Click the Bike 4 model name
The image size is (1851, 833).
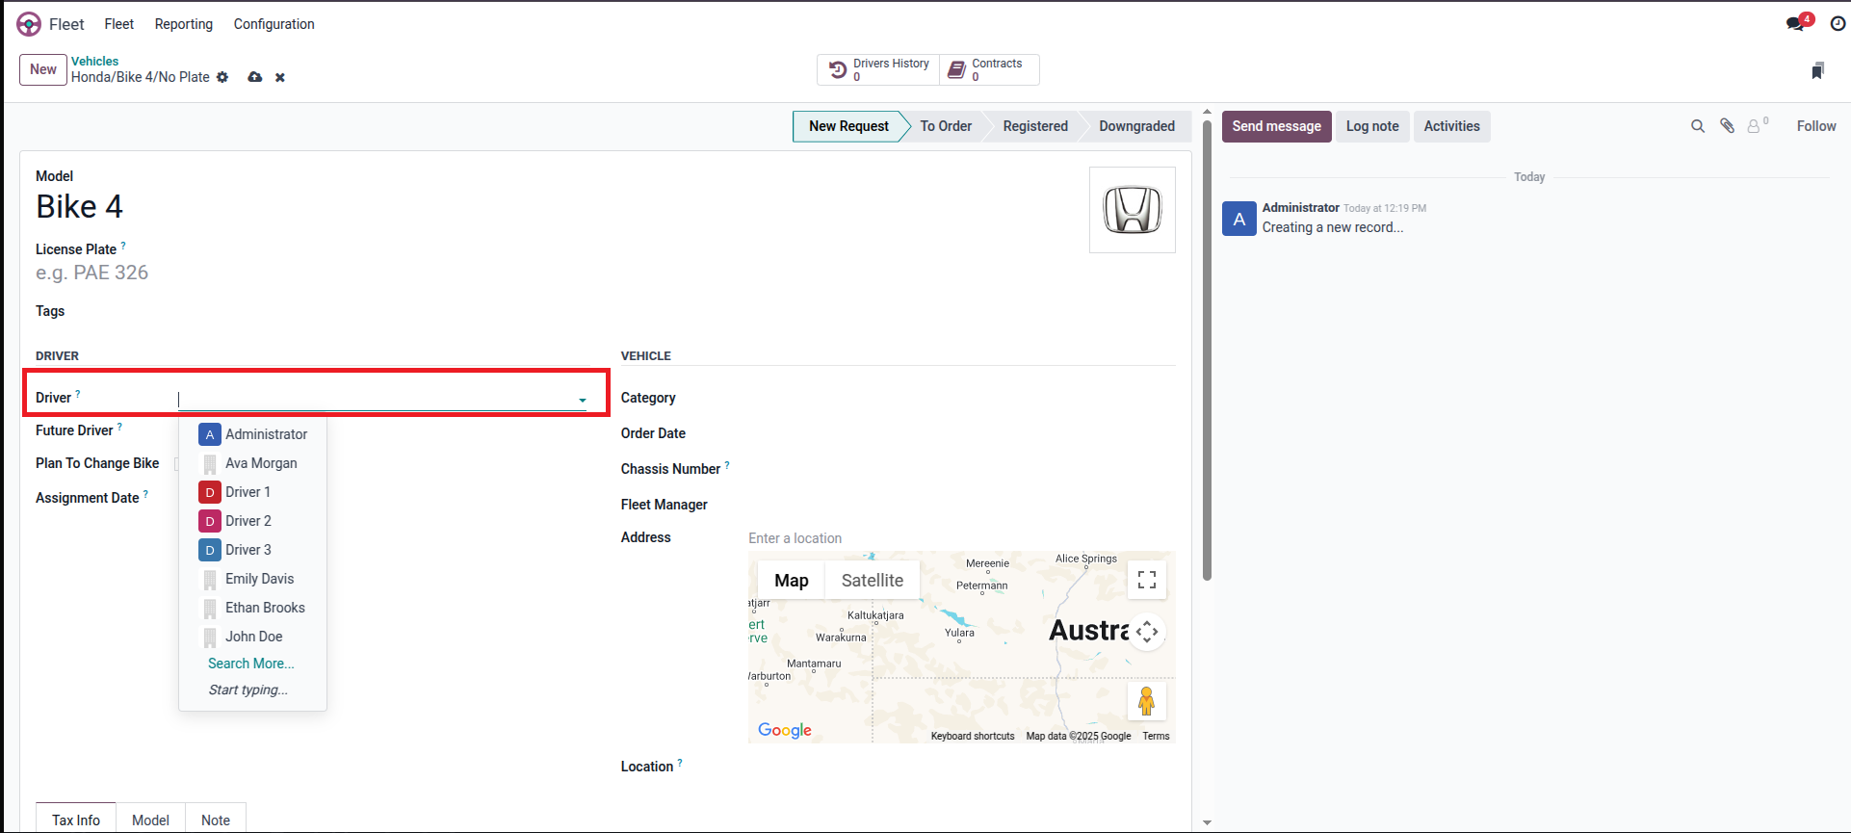click(79, 207)
